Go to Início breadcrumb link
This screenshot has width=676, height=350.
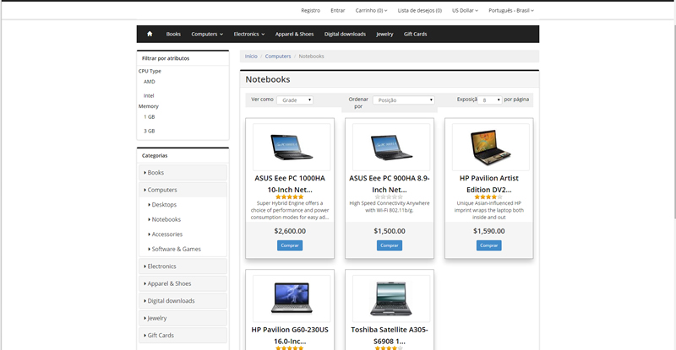coord(251,56)
